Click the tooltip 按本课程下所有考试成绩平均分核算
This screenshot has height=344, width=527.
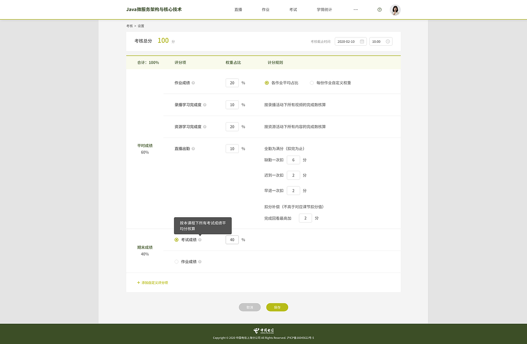coord(203,225)
